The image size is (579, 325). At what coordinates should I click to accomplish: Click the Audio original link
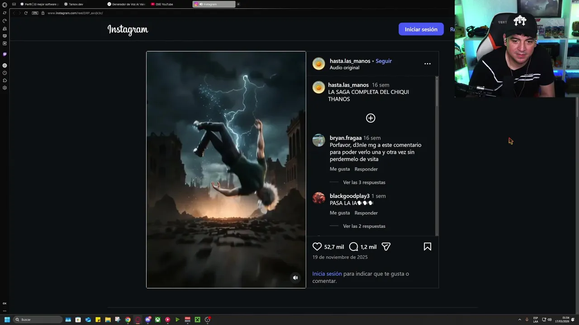click(x=345, y=68)
